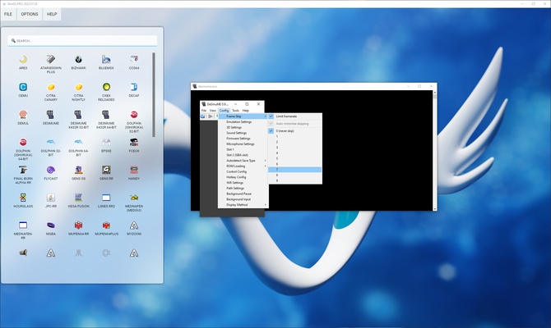Launch the FCEUX emulator
Screen dimensions: 551x328
(134, 143)
